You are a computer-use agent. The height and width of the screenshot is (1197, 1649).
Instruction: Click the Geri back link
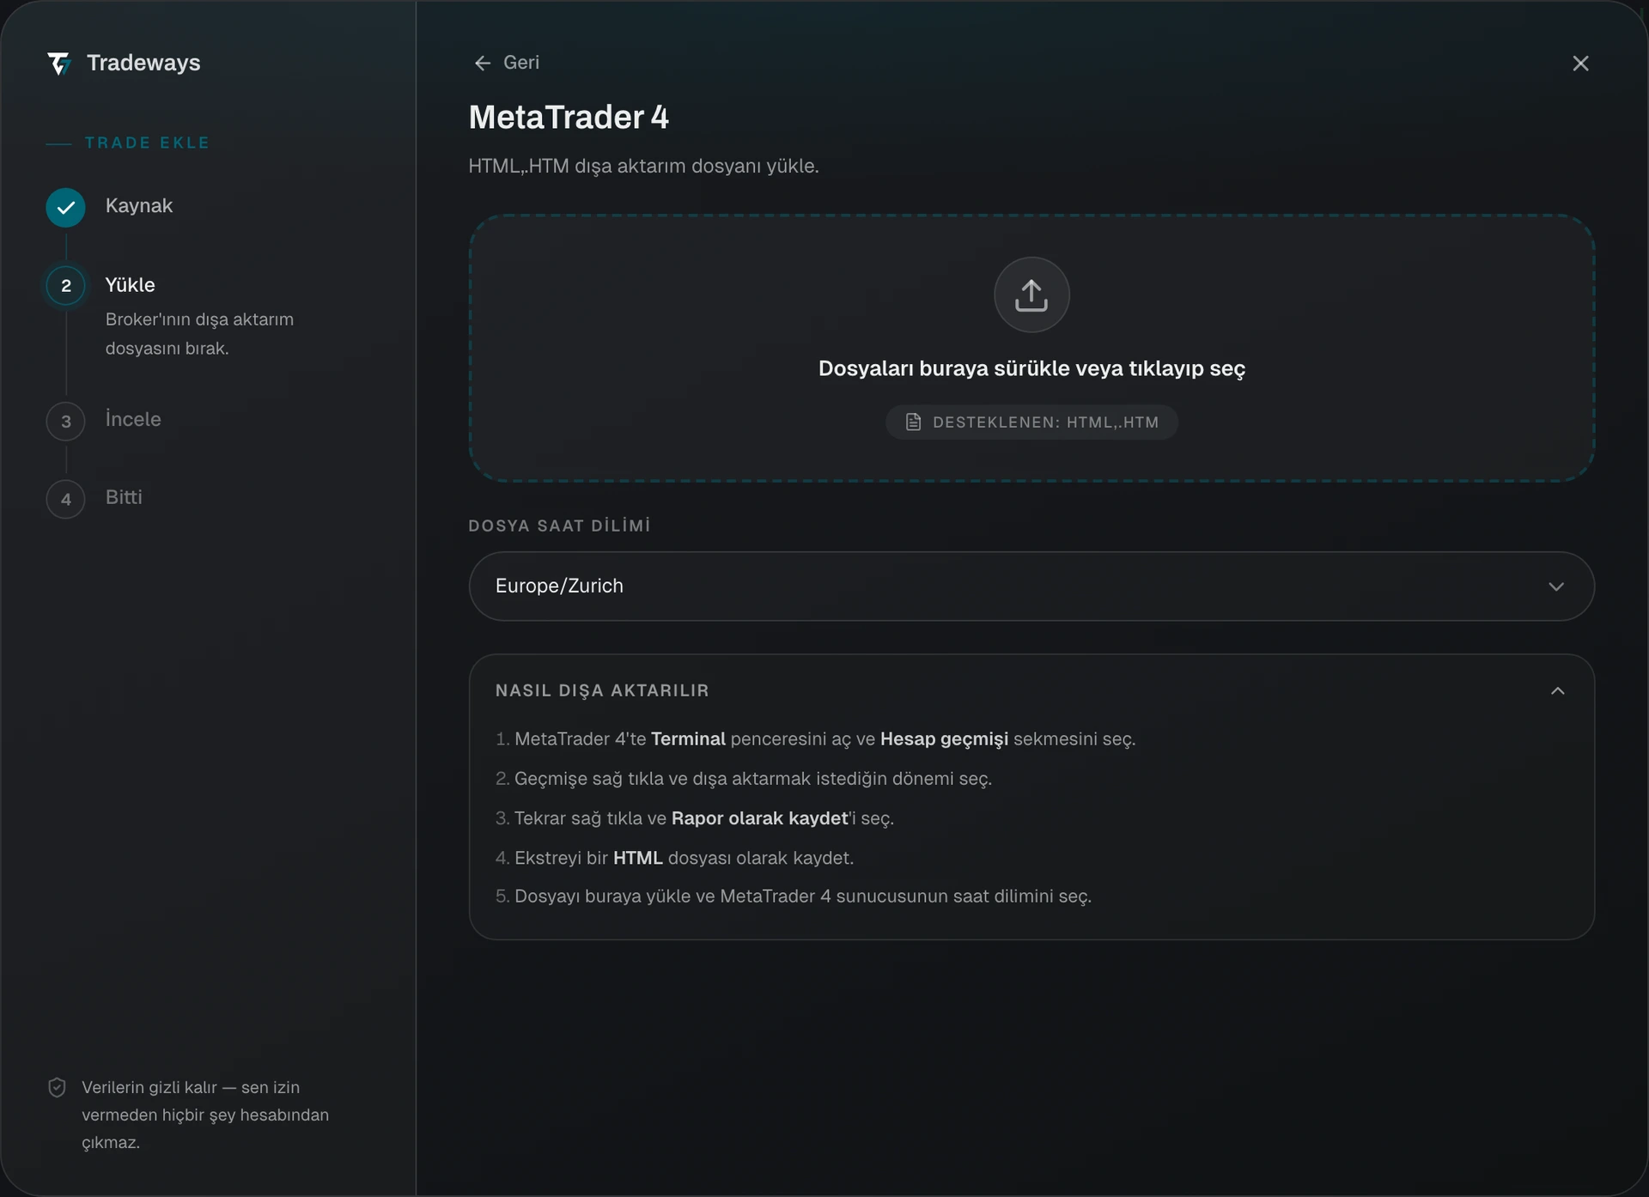click(507, 63)
